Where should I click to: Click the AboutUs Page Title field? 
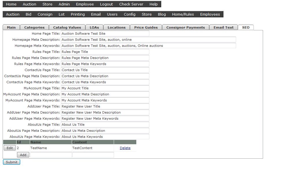[x=105, y=125]
